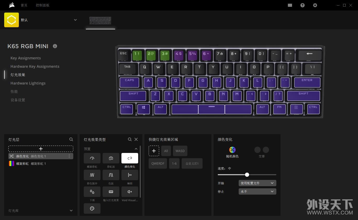This screenshot has width=358, height=220.
Task: Click the scrollbar in effect type panel
Action: [x=140, y=172]
